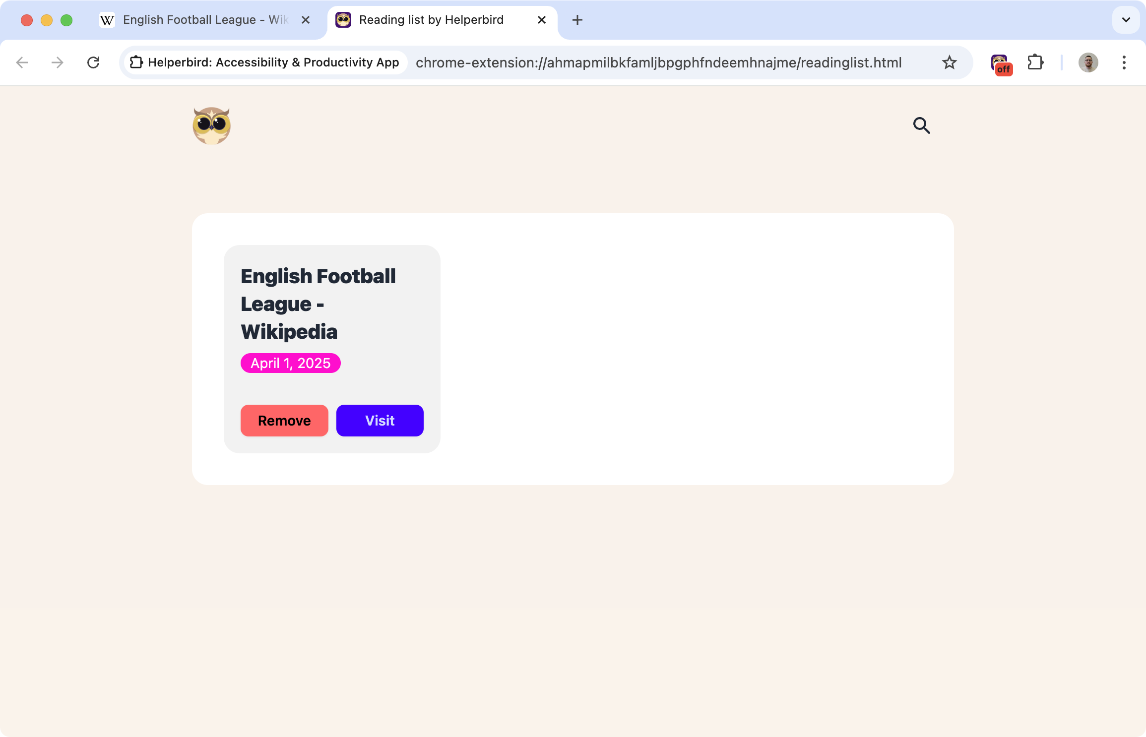Viewport: 1146px width, 737px height.
Task: Click the Helperbird extension info chip in address bar
Action: (x=265, y=62)
